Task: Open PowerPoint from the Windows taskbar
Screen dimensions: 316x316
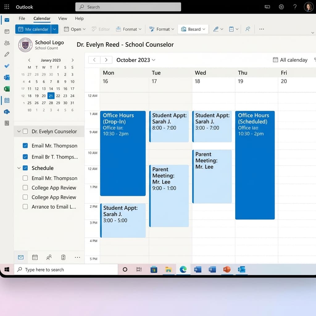Action: click(227, 269)
